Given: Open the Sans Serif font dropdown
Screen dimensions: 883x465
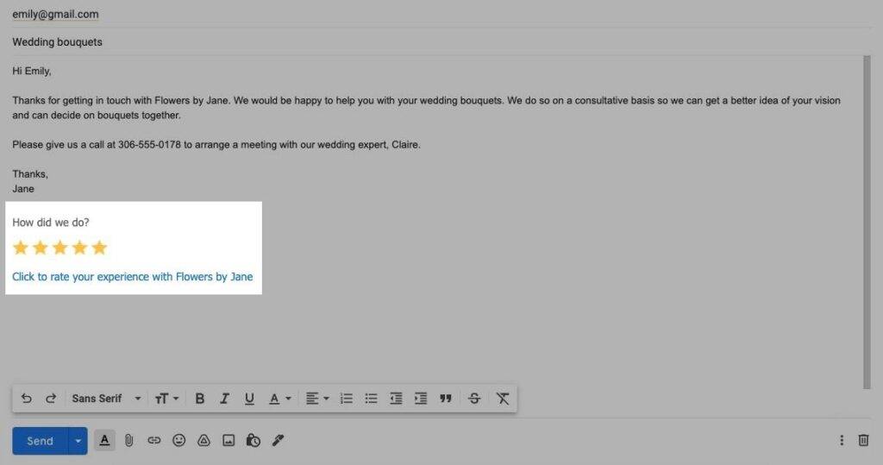Looking at the screenshot, I should [106, 399].
